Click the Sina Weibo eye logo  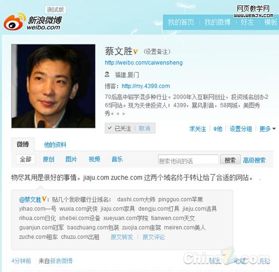(14, 22)
